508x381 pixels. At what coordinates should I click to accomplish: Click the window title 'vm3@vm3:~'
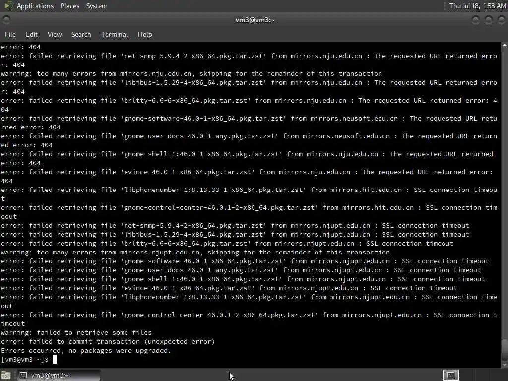pos(255,20)
